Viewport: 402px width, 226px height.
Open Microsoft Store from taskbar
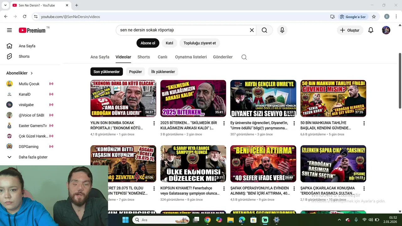pyautogui.click(x=253, y=220)
